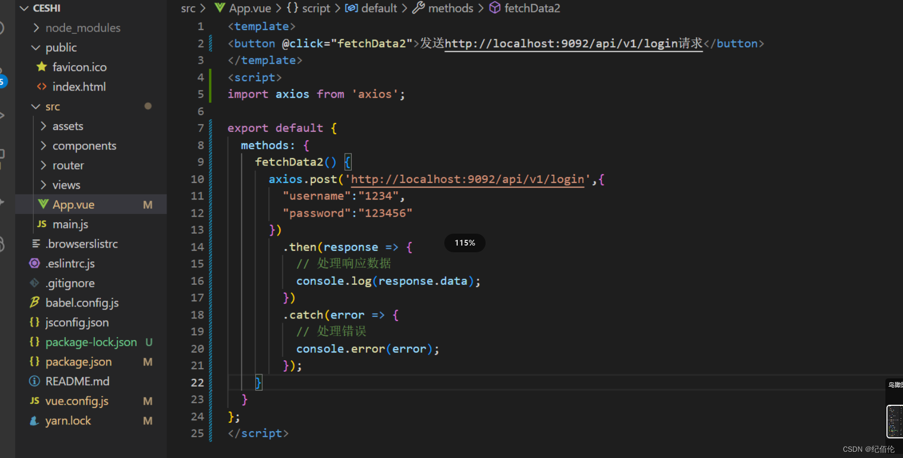The width and height of the screenshot is (903, 458).
Task: Click the script breadcrumb segment
Action: [316, 8]
